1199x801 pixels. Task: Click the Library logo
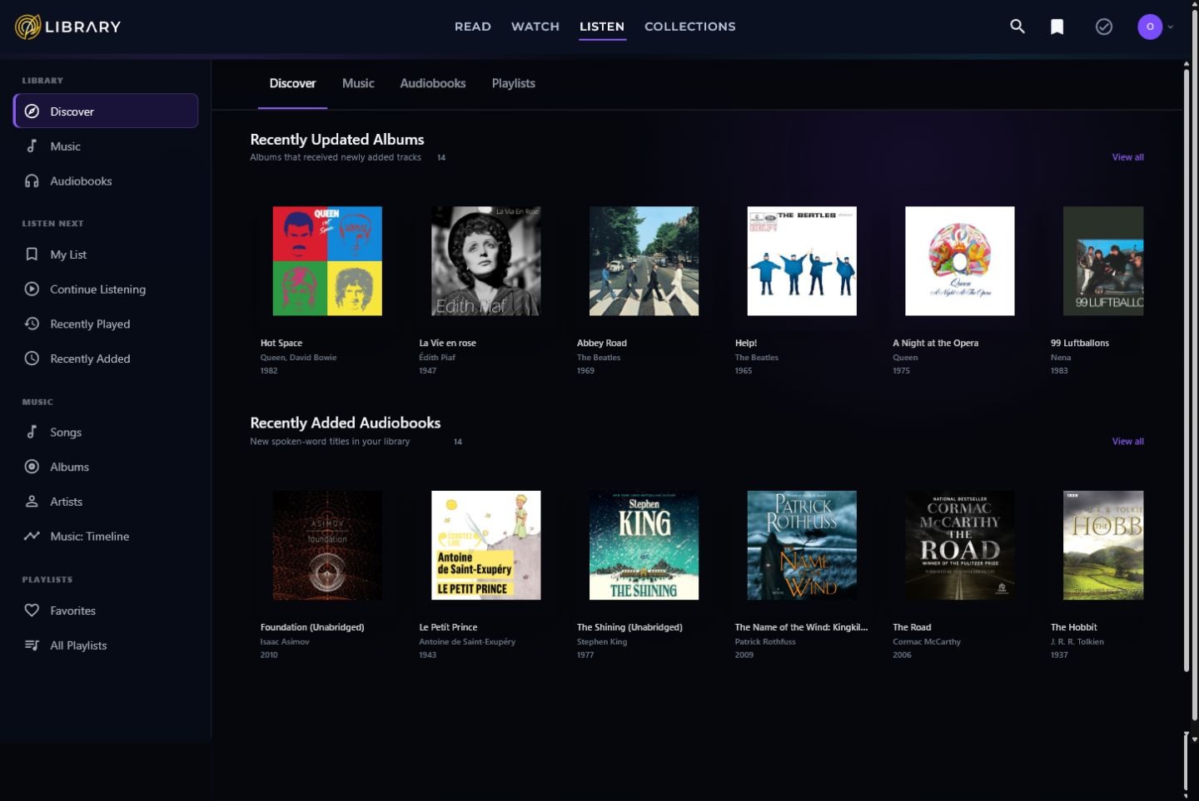tap(67, 27)
